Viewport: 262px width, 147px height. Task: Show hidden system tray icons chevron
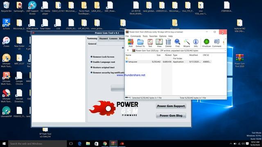click(231, 144)
